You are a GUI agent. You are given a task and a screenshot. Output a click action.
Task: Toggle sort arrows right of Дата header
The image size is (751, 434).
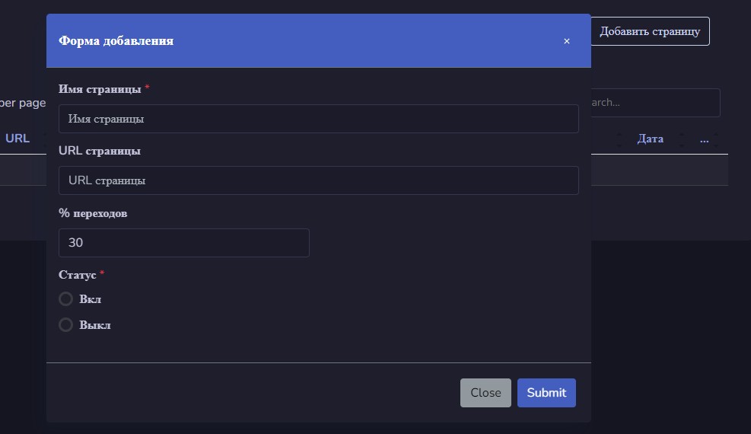click(x=682, y=139)
